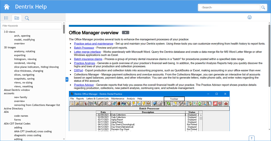Screen dimensions: 271x141
Task: Type in the Filter Keywords field
Action: 31,26
